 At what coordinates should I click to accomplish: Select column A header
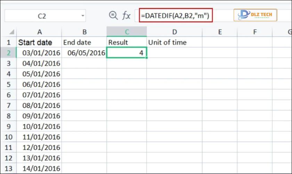pos(39,32)
